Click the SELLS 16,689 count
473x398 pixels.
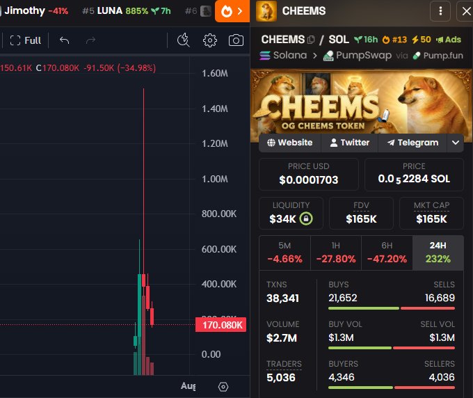point(440,298)
